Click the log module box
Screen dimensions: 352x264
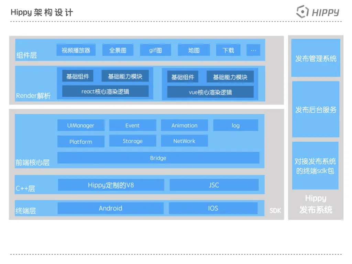[236, 125]
